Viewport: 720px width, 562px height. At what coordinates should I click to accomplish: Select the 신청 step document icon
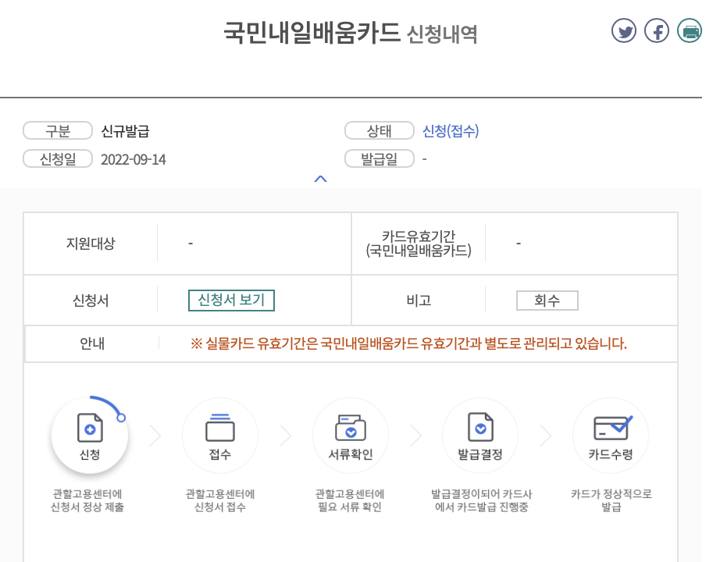pyautogui.click(x=90, y=428)
